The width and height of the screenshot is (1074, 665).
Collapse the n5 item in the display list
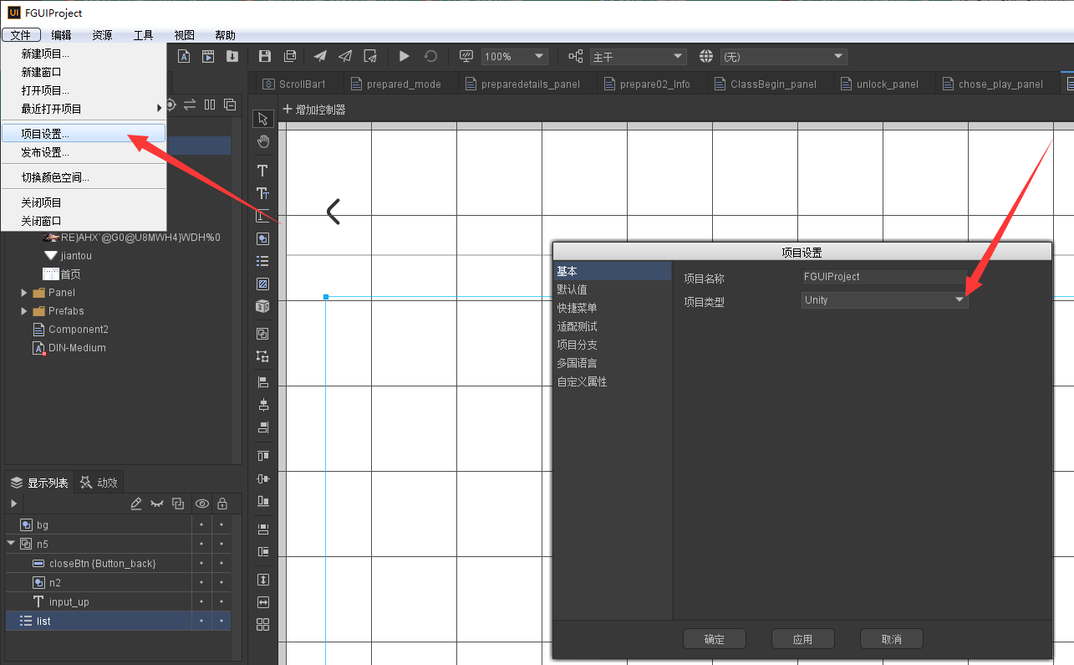click(x=12, y=544)
